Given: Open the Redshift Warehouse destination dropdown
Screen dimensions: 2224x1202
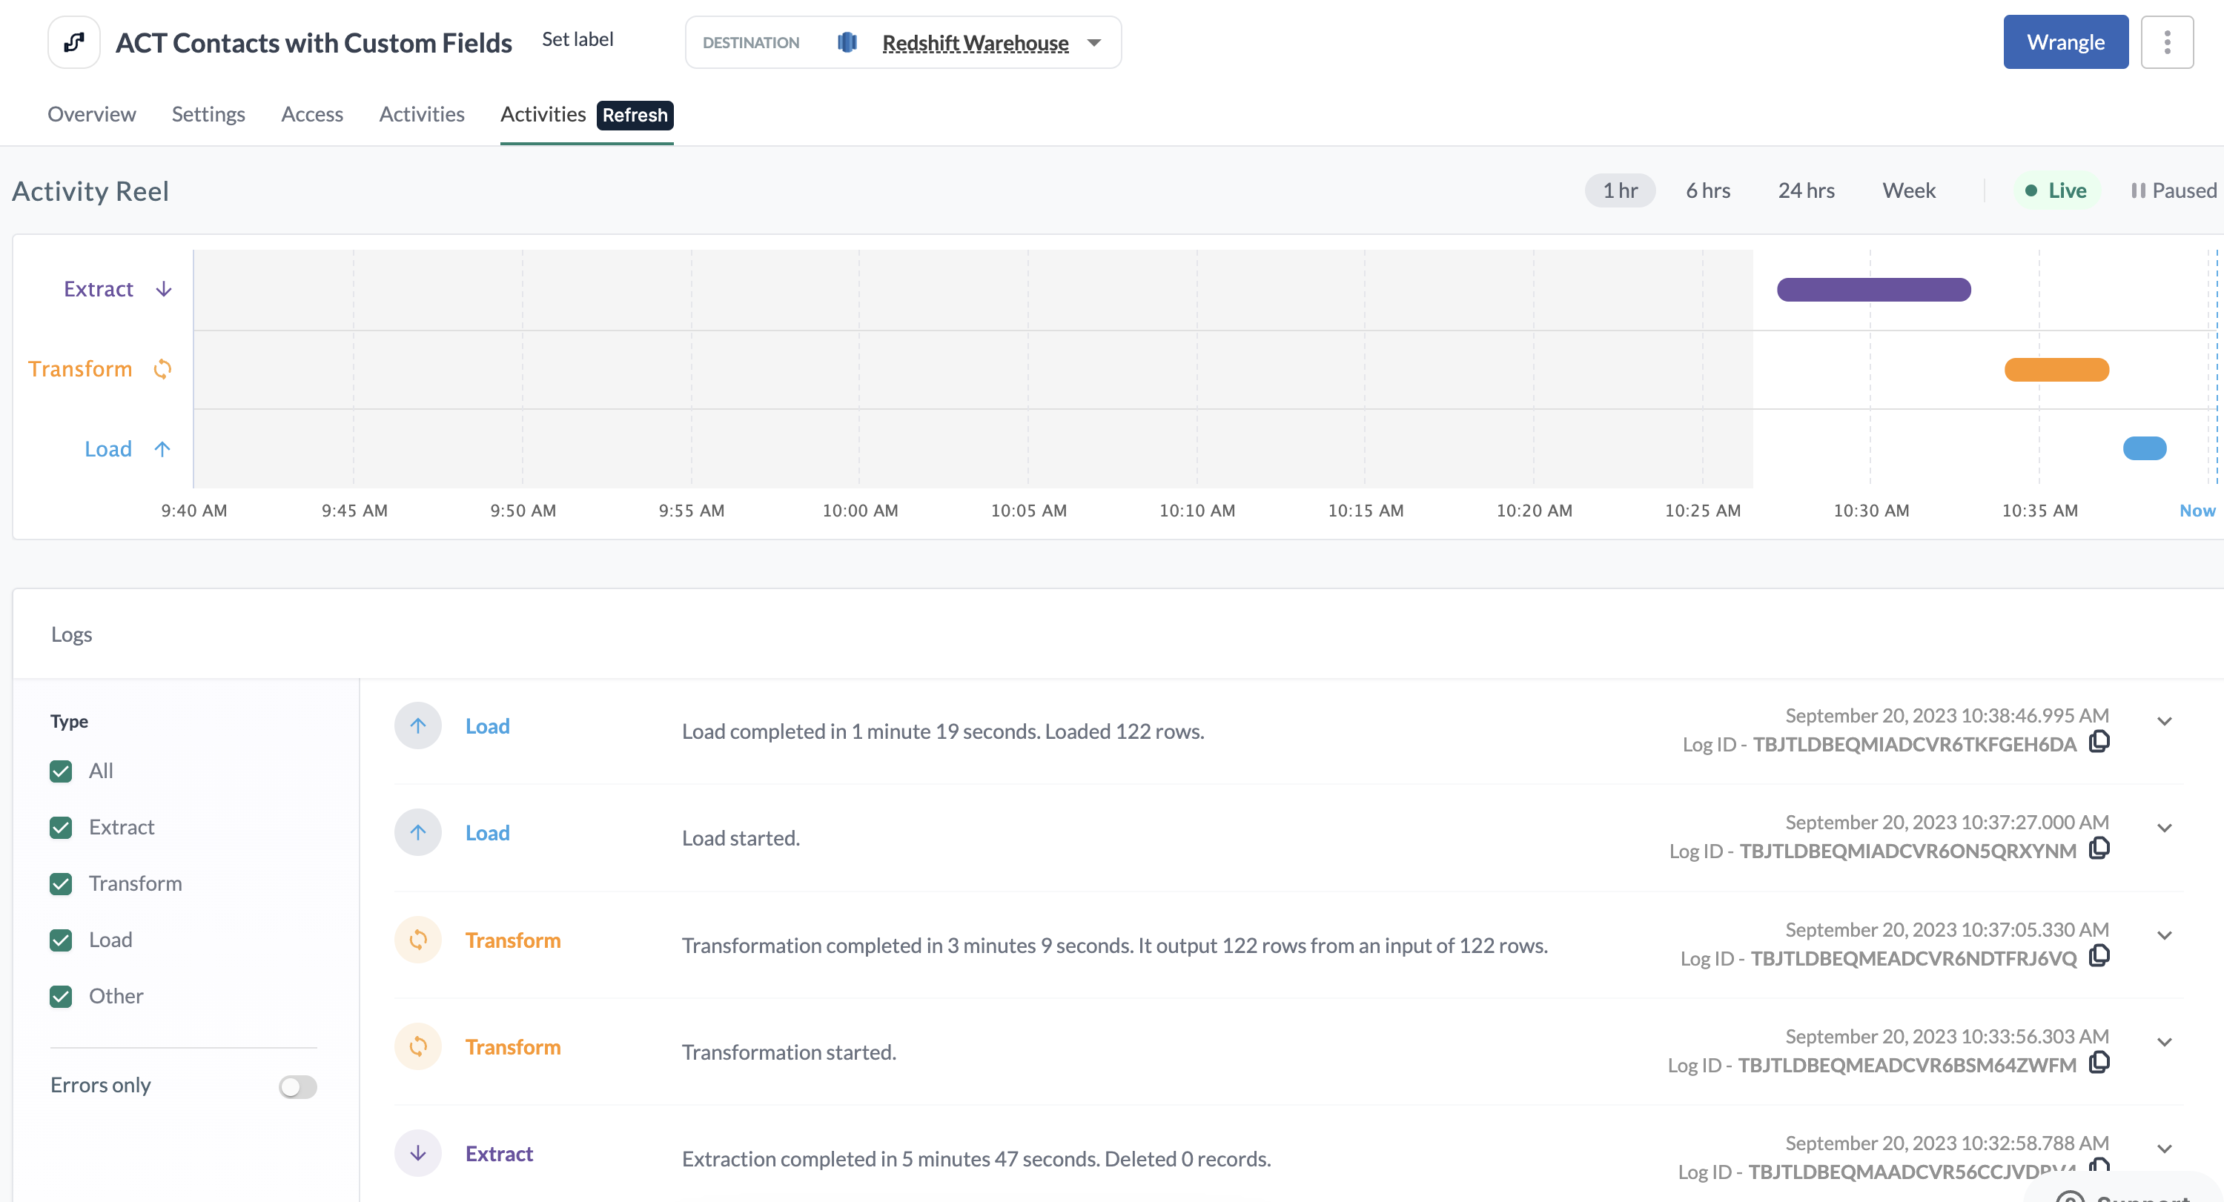Looking at the screenshot, I should [1094, 43].
